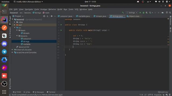
Task: Open the File menu
Action: (11, 9)
